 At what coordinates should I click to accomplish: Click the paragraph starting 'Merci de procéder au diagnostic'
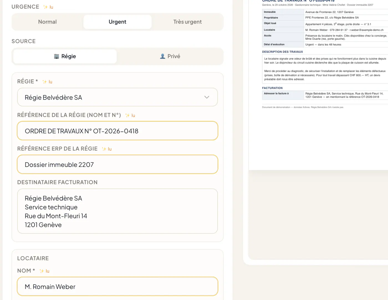[325, 75]
